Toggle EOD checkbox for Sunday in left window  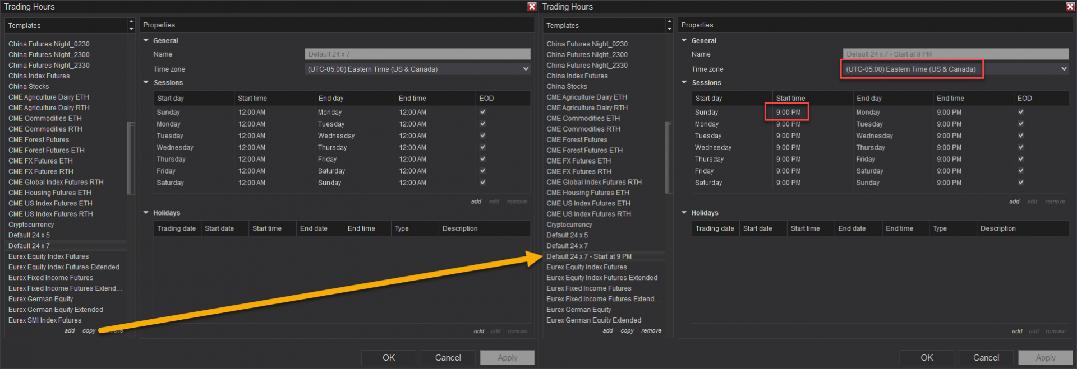[x=483, y=112]
